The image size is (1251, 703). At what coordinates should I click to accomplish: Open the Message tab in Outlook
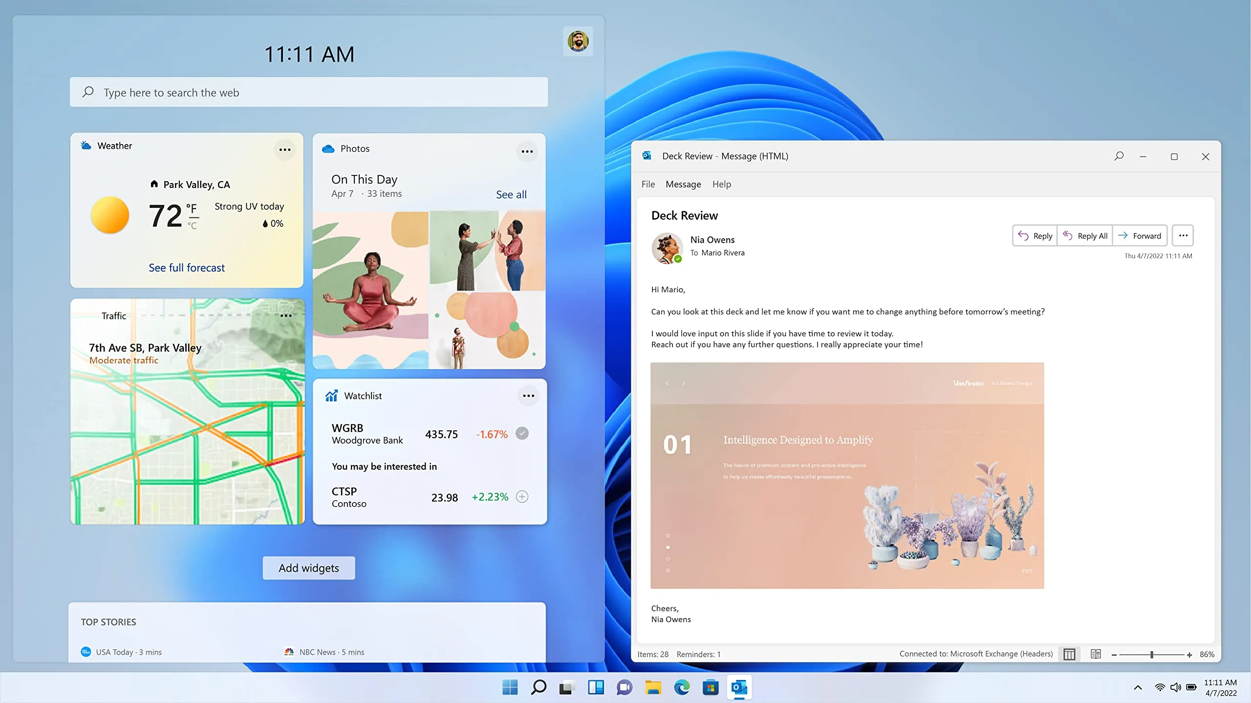pyautogui.click(x=683, y=184)
